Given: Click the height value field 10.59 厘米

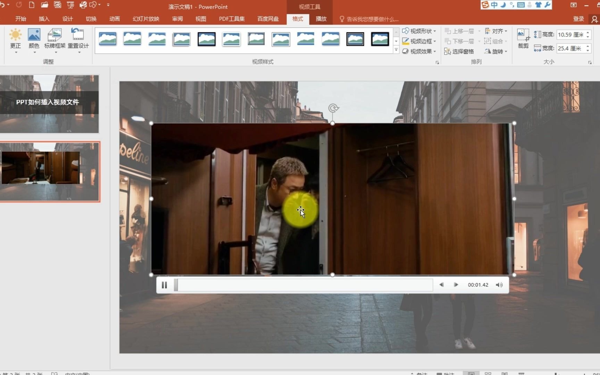Looking at the screenshot, I should (x=570, y=35).
